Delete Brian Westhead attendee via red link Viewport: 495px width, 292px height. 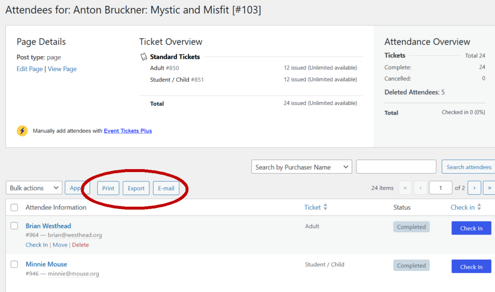coord(80,245)
